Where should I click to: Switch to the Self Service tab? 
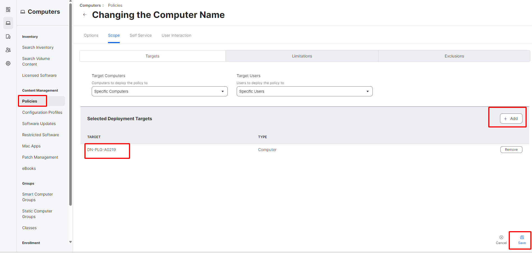pos(141,35)
